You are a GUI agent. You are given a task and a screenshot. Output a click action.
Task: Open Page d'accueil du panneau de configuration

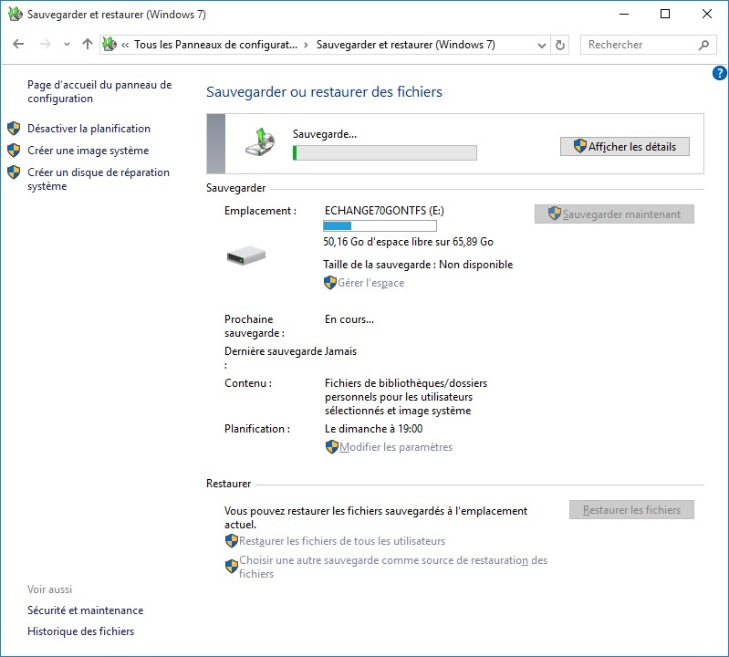pos(99,91)
